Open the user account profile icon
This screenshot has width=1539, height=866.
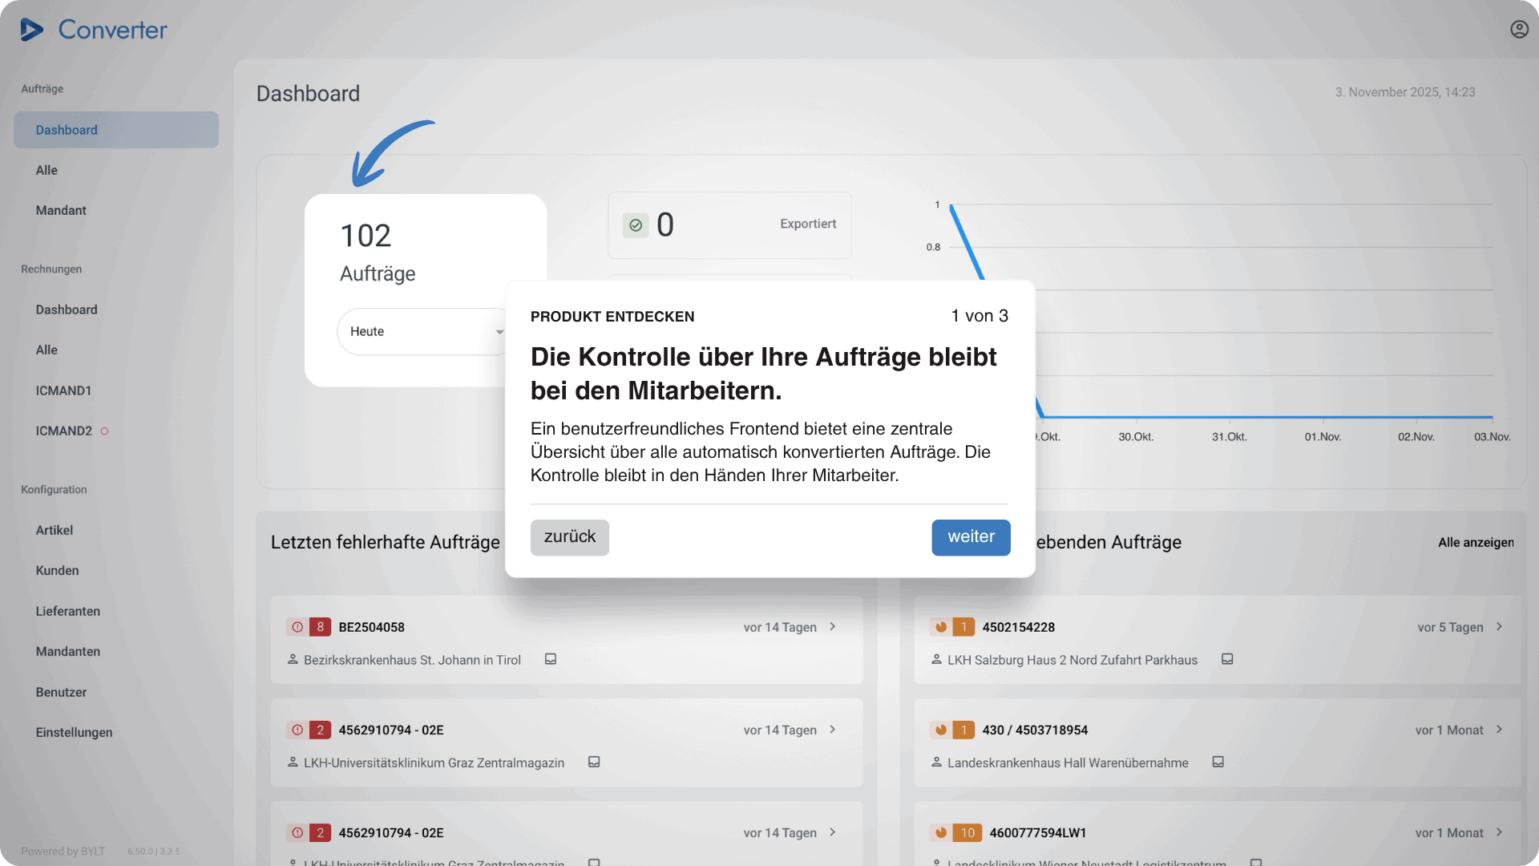pyautogui.click(x=1519, y=29)
